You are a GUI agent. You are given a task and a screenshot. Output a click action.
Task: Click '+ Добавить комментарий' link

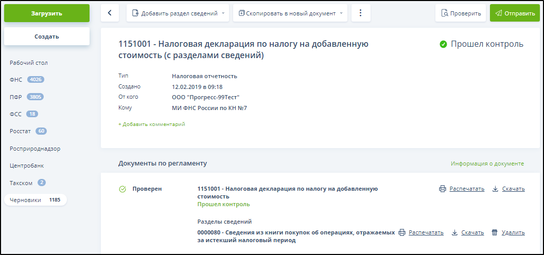point(152,124)
